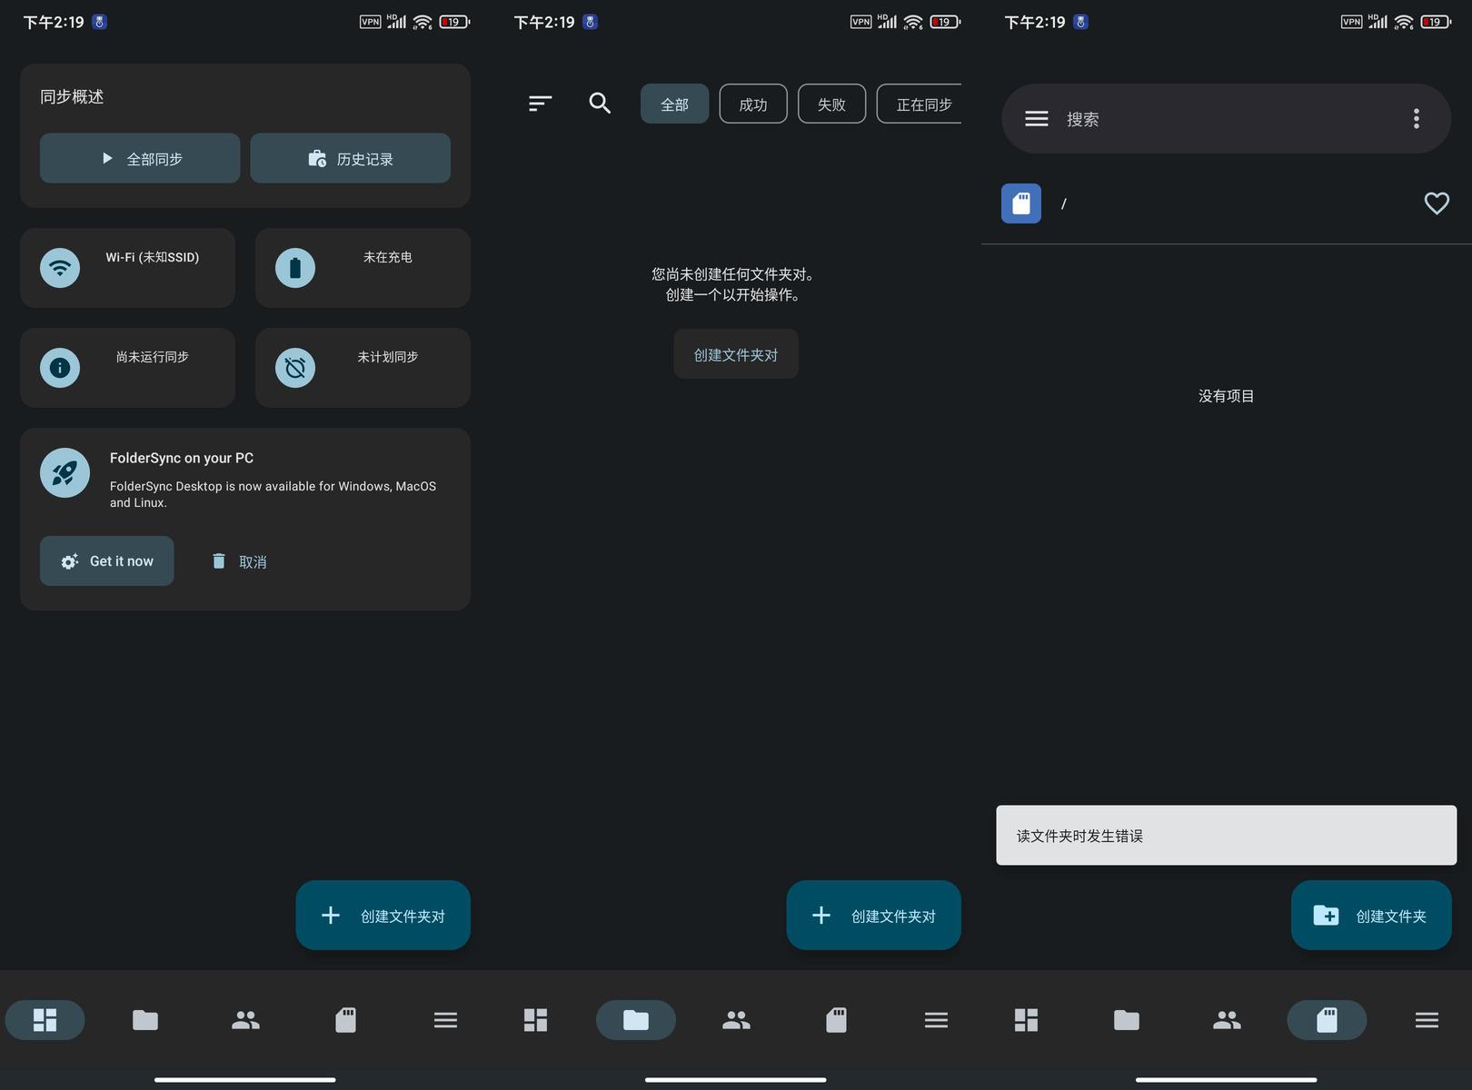Tap the Wi-Fi (未知SSID) status icon
Screen dimensions: 1472x1090
[x=60, y=268]
